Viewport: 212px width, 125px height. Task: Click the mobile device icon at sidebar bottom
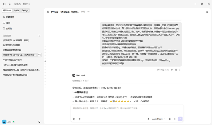tap(39, 122)
